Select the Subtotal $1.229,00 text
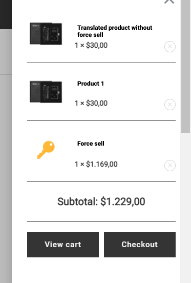 (x=101, y=201)
